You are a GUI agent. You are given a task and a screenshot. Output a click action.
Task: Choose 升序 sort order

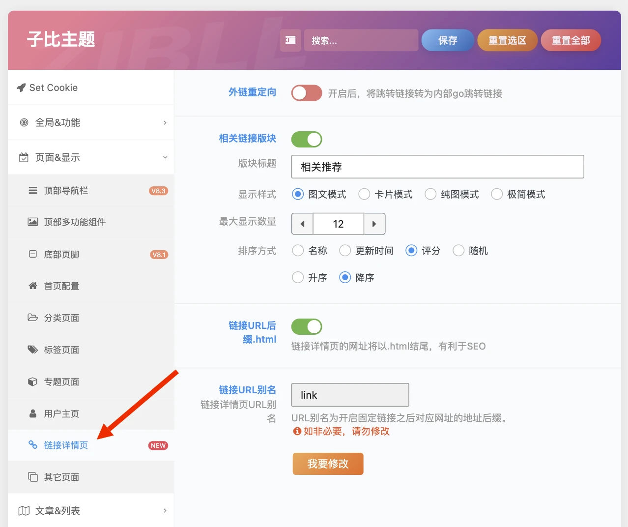tap(298, 277)
